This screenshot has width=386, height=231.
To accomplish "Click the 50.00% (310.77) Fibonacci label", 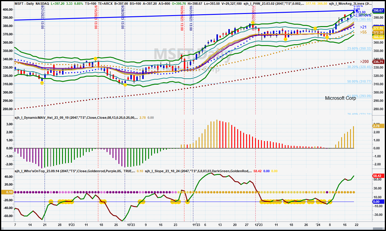I will [x=360, y=81].
